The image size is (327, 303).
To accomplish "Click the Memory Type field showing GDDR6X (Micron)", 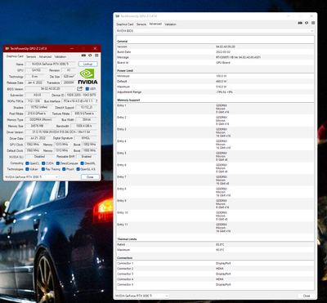I will tap(41, 119).
